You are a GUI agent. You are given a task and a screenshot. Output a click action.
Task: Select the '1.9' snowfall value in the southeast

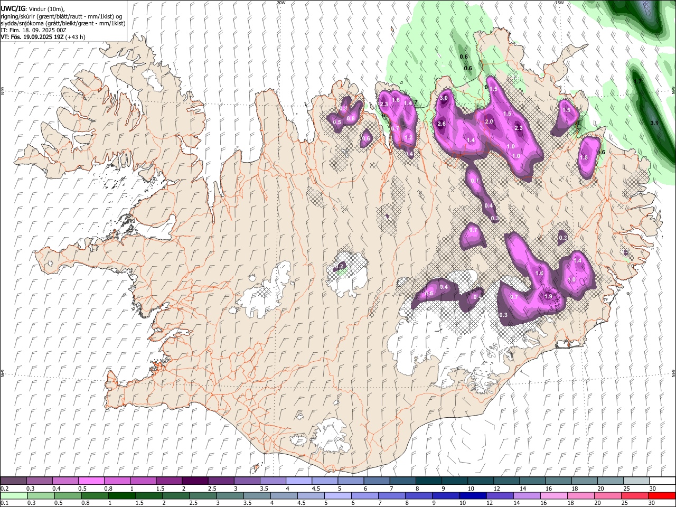pyautogui.click(x=548, y=296)
